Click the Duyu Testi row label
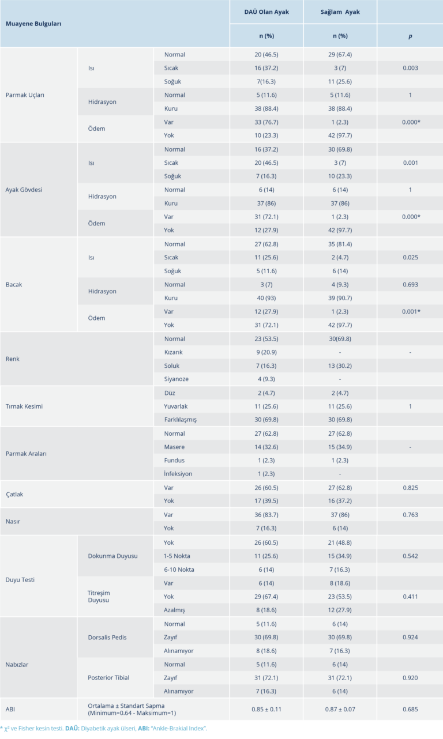 20,580
